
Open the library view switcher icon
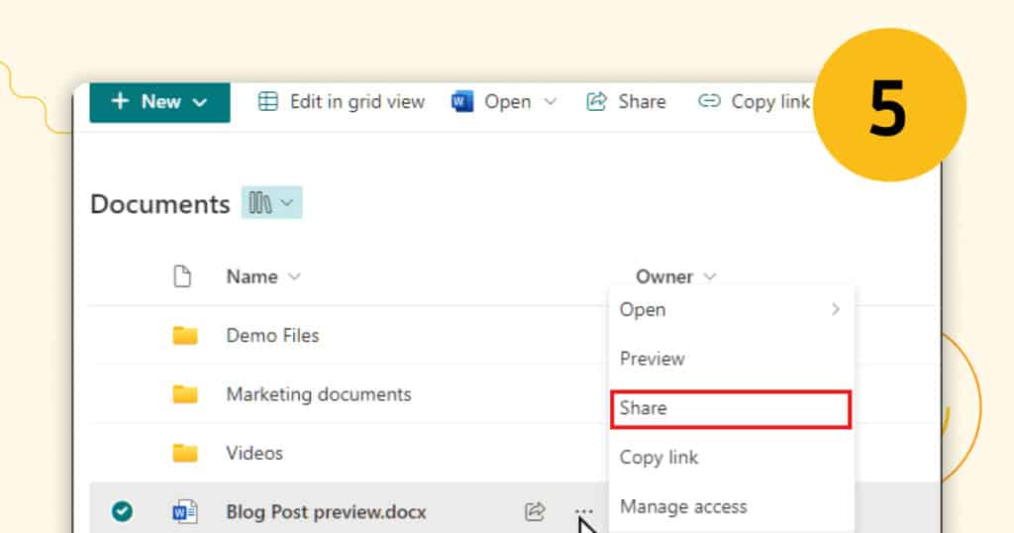pyautogui.click(x=271, y=203)
